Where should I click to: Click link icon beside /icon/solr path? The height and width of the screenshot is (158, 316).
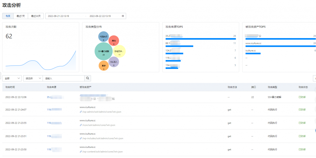click(81, 125)
